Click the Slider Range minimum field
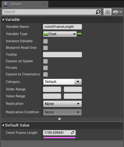The width and height of the screenshot is (124, 147). 52,89
